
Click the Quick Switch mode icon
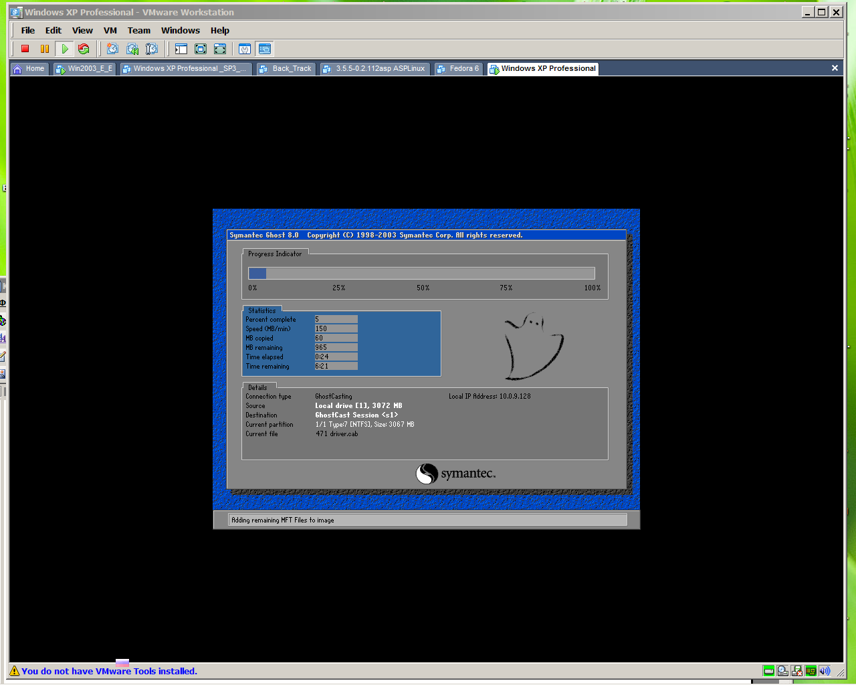(201, 49)
